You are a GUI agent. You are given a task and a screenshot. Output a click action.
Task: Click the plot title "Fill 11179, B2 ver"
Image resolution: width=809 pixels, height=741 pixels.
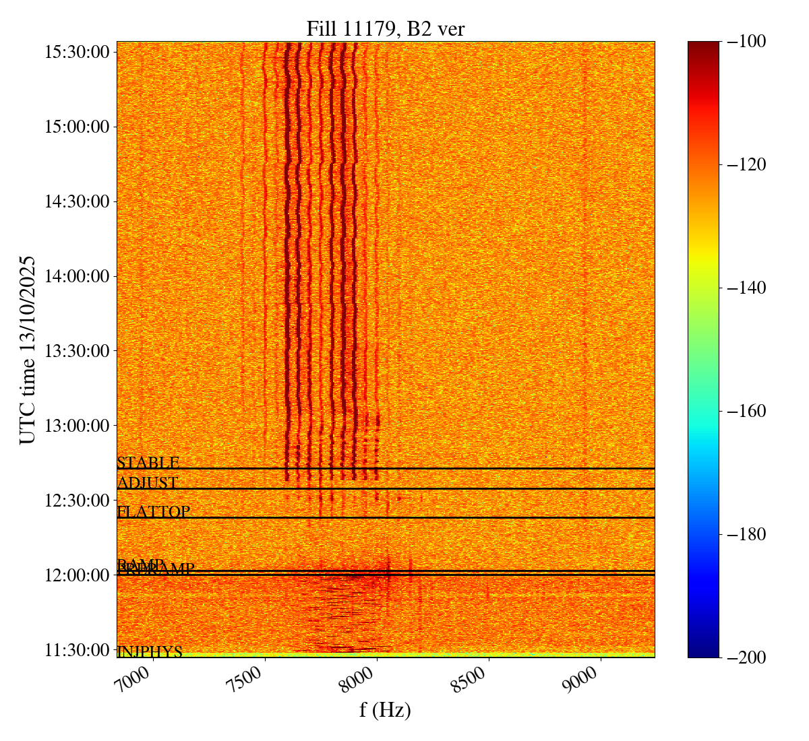[385, 29]
